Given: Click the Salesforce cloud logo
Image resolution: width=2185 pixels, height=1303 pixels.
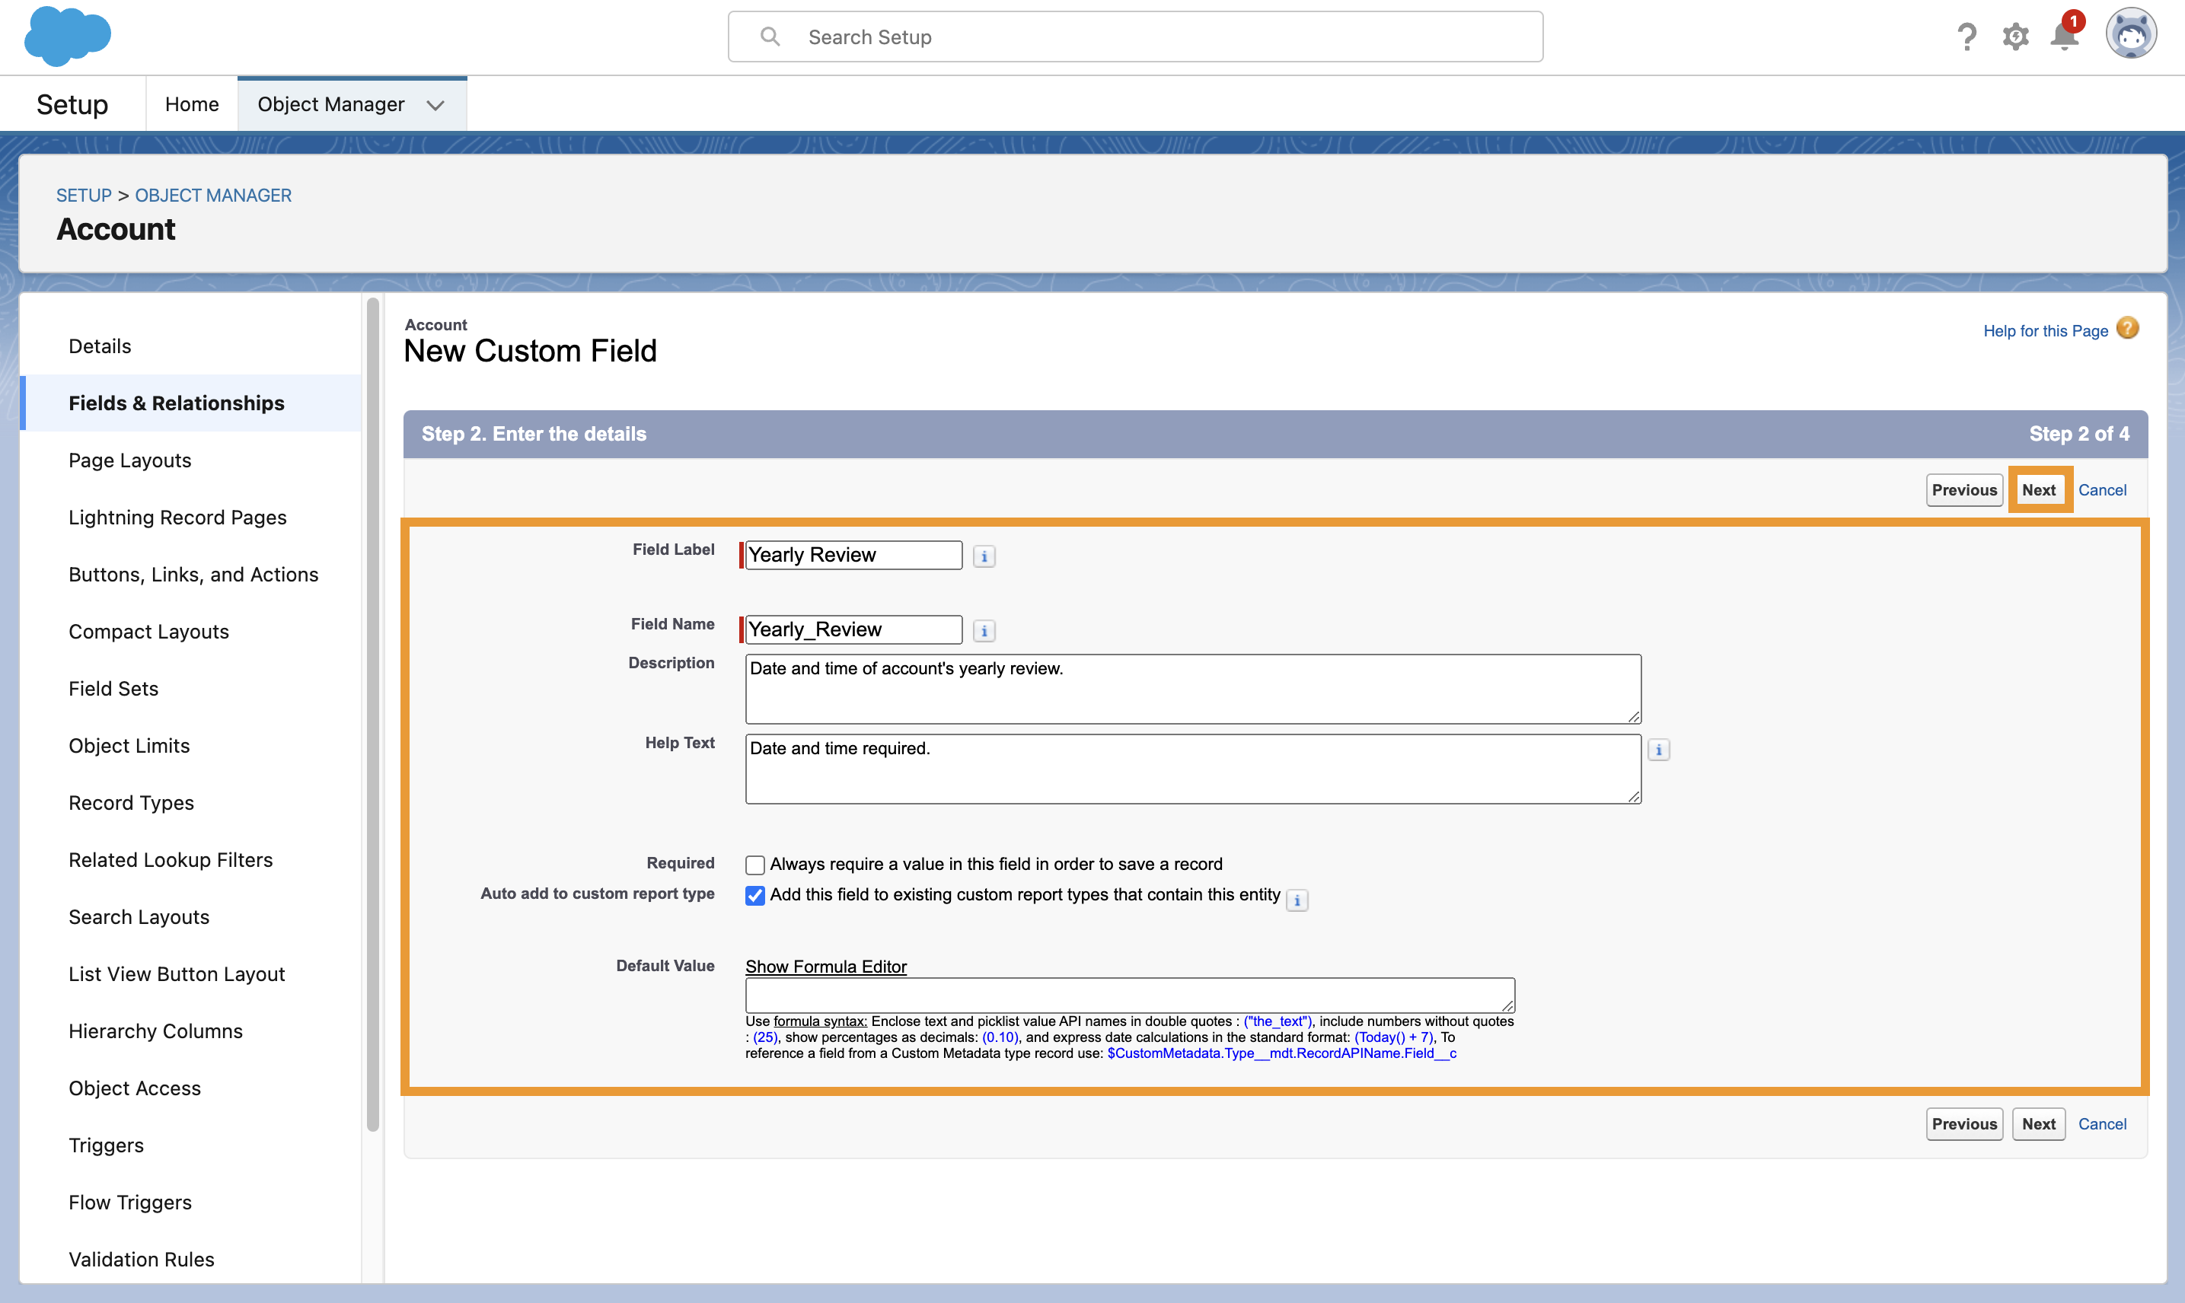Looking at the screenshot, I should (68, 36).
